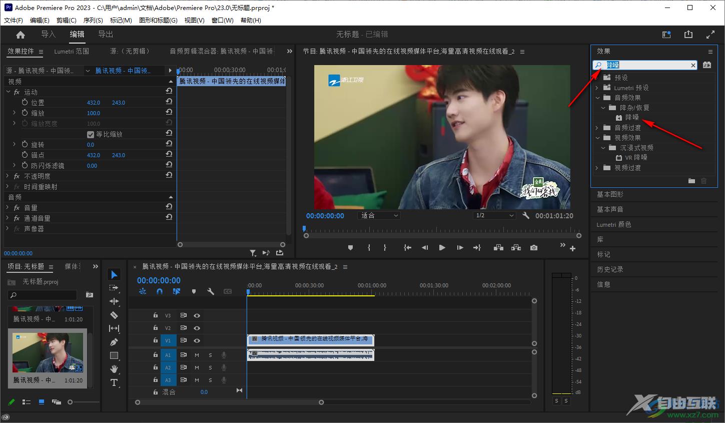Click accelerated effects filter icon
Screen dimensions: 725x423
coord(707,65)
